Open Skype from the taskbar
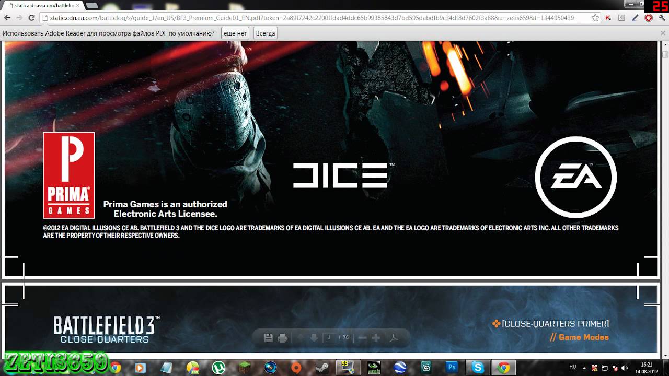This screenshot has width=669, height=376. click(478, 368)
